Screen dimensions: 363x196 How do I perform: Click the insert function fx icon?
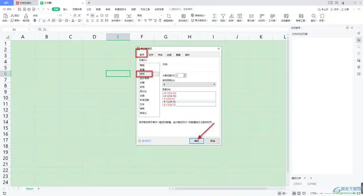[x=45, y=29]
